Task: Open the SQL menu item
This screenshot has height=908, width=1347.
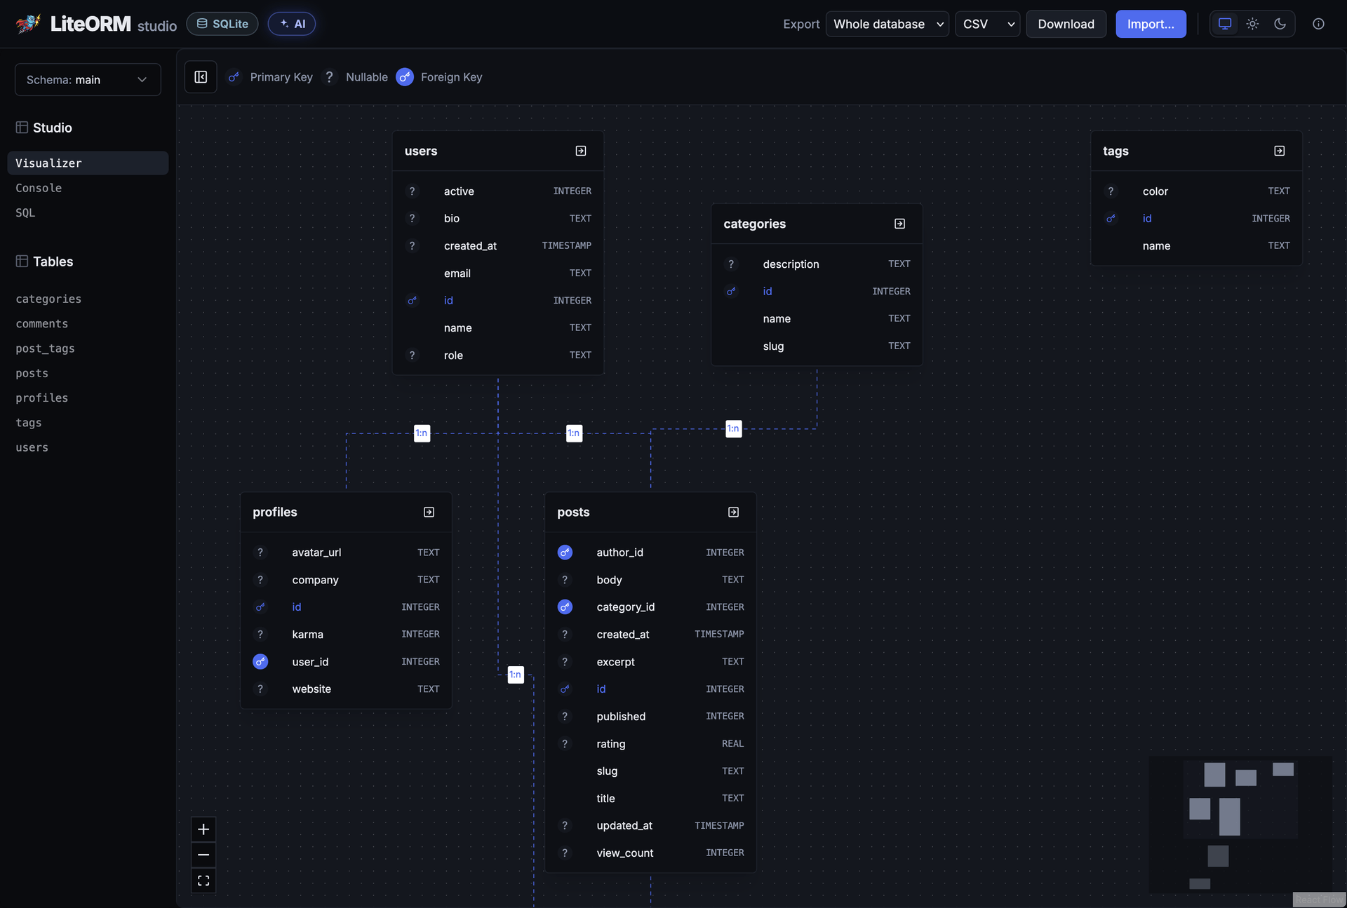Action: click(25, 212)
